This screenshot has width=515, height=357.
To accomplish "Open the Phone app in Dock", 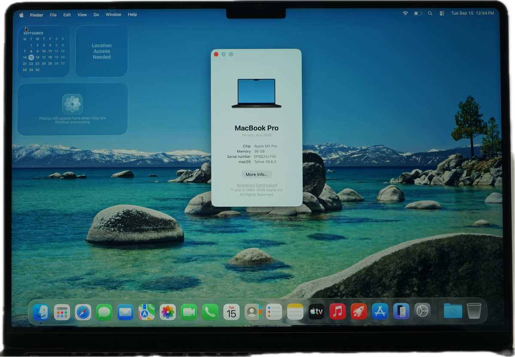I will [x=210, y=312].
